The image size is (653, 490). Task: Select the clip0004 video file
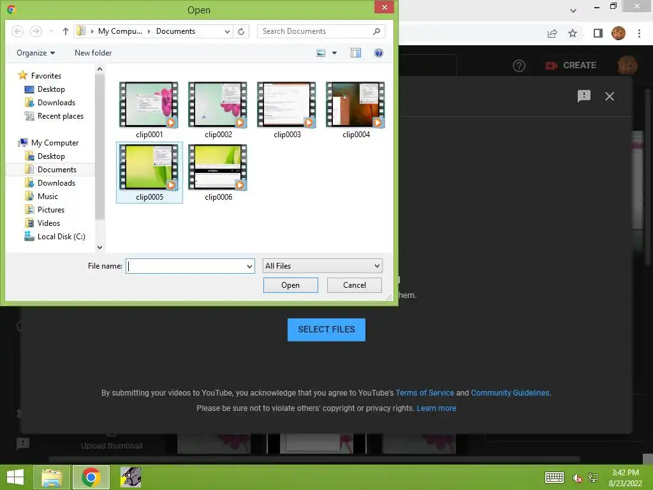tap(356, 110)
